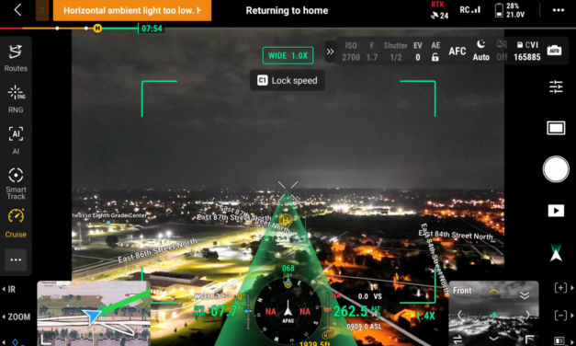576x346 pixels.
Task: Activate the RNG laser rangefinder
Action: [16, 99]
